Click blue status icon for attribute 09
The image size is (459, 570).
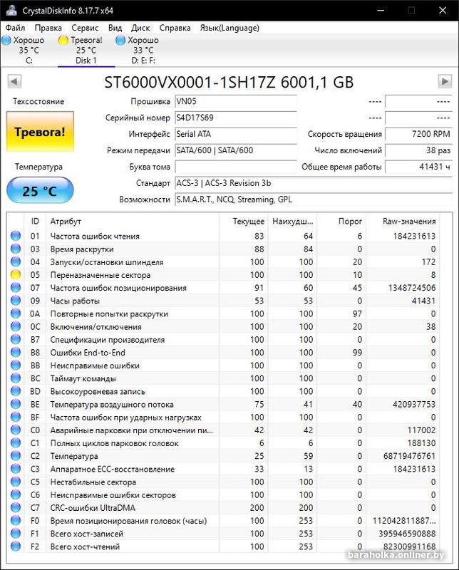point(16,301)
